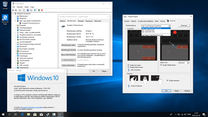Click the red X uninstall device icon
This screenshot has height=117, width=208.
coord(42,10)
